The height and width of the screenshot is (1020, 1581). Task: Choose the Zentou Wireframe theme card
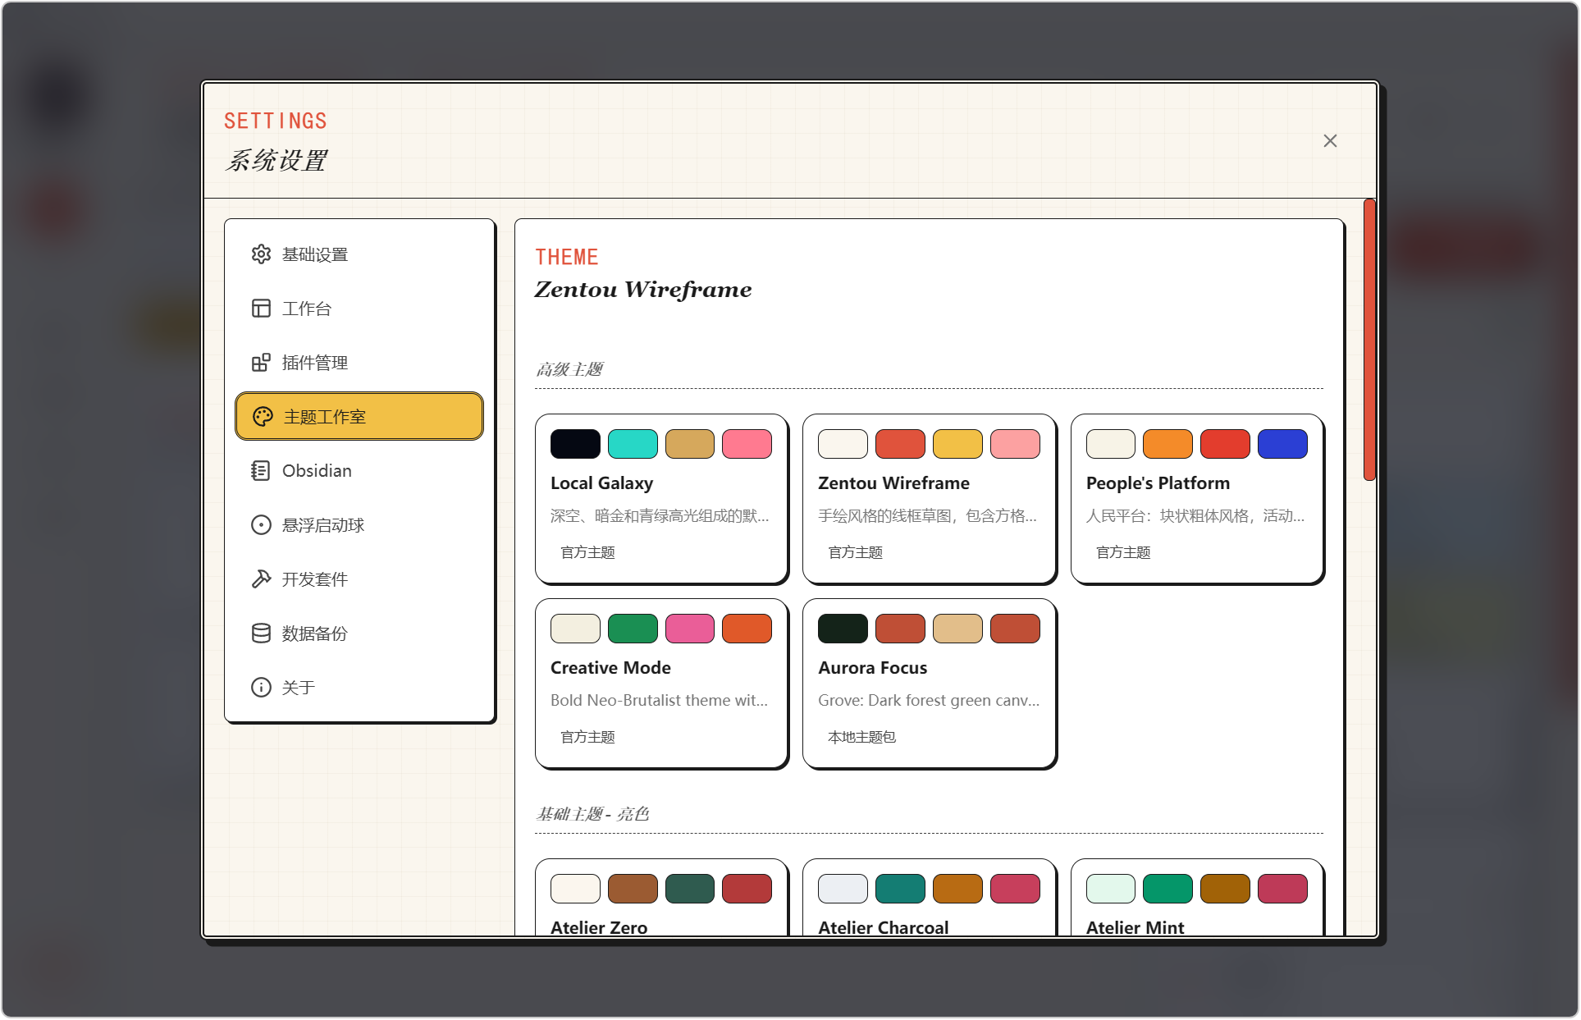(929, 499)
